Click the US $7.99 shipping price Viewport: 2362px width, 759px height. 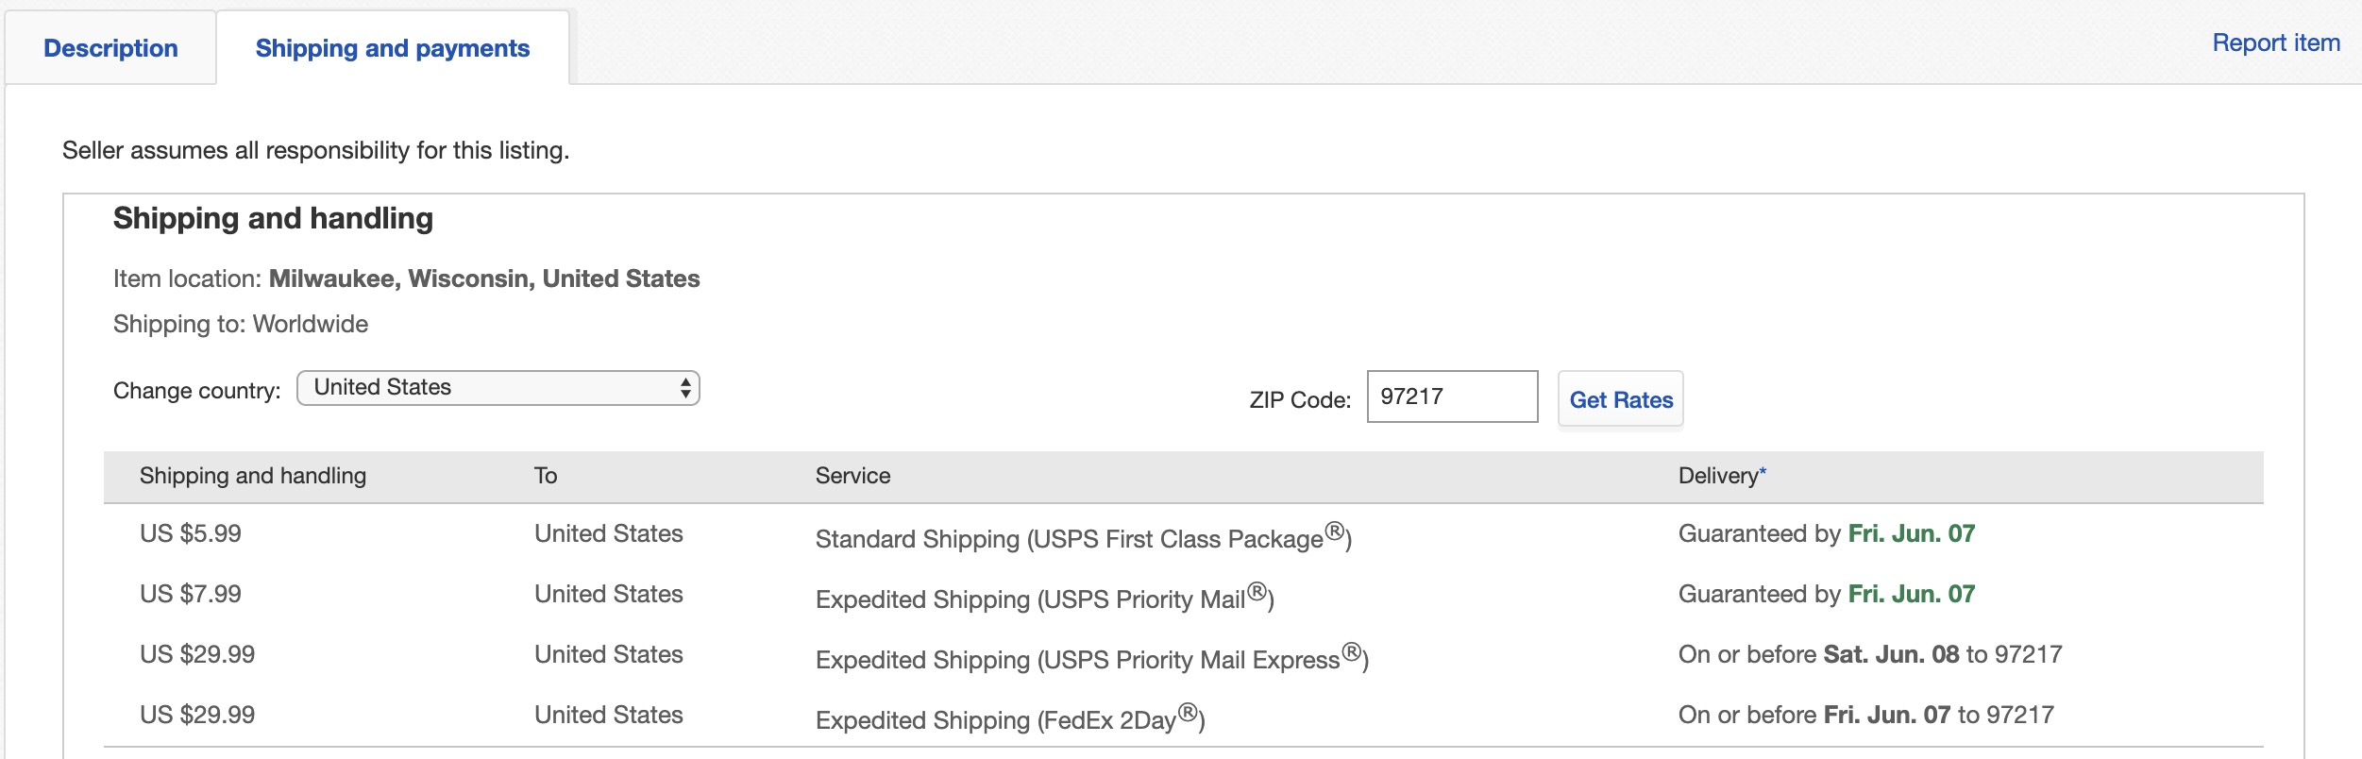click(x=191, y=594)
